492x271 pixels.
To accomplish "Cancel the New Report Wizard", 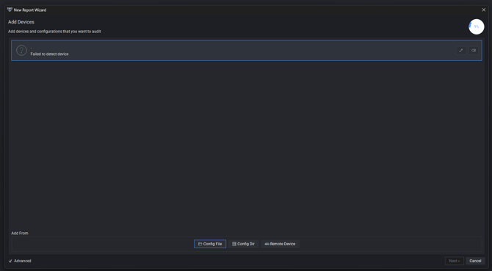I will coord(475,261).
